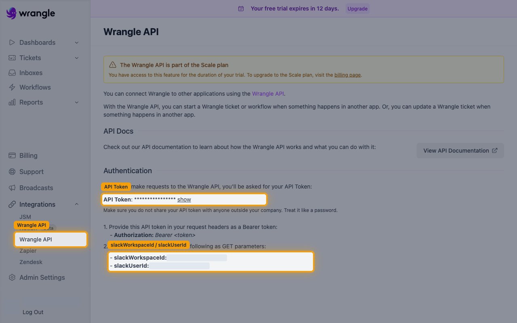Click Log Out
517x323 pixels.
coord(33,312)
